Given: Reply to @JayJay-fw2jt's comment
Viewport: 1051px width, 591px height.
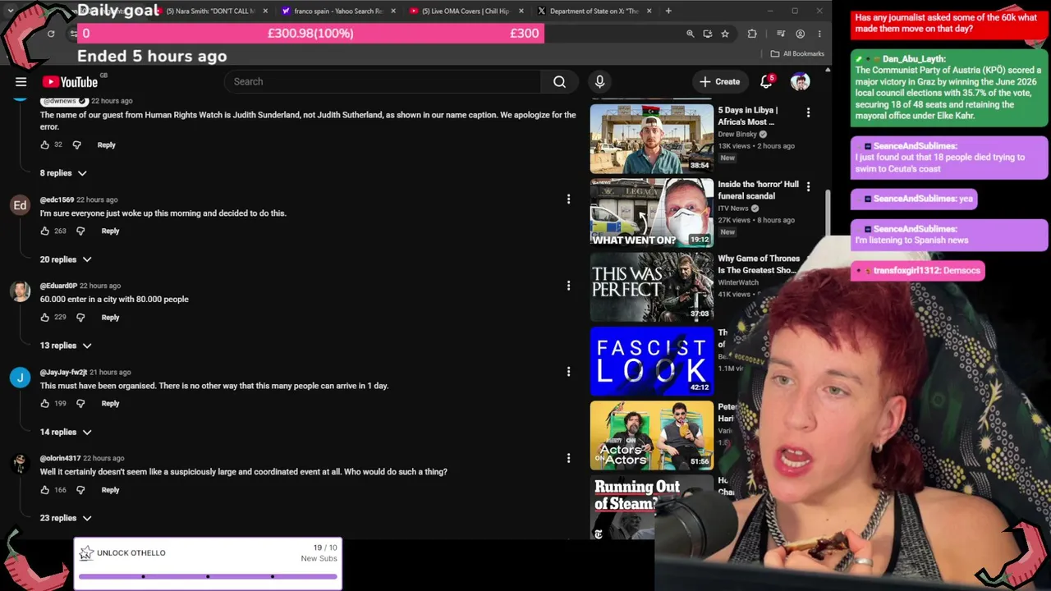Looking at the screenshot, I should click(x=110, y=404).
